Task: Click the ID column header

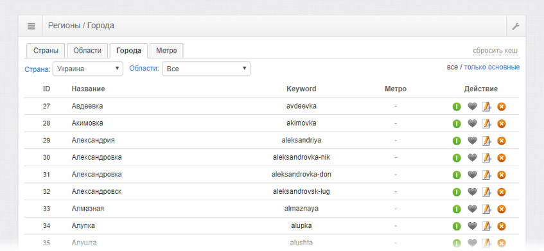Action: pos(46,89)
